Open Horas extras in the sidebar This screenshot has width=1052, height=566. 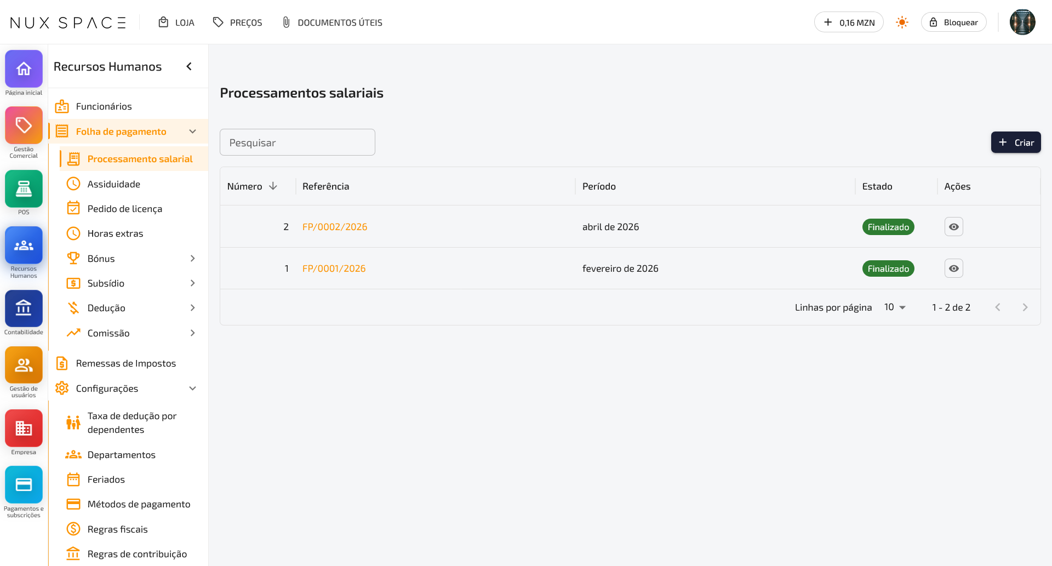[134, 233]
